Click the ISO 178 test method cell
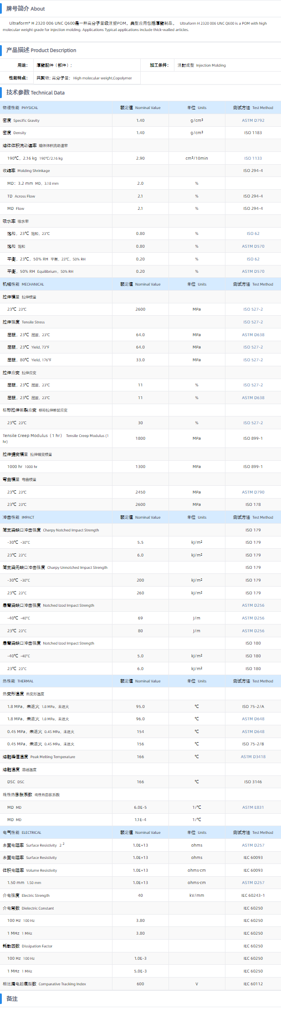The image size is (281, 1009). [x=253, y=504]
